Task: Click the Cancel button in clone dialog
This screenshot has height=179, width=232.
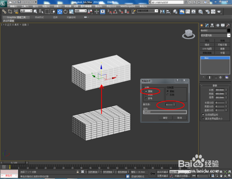Action: click(x=180, y=118)
